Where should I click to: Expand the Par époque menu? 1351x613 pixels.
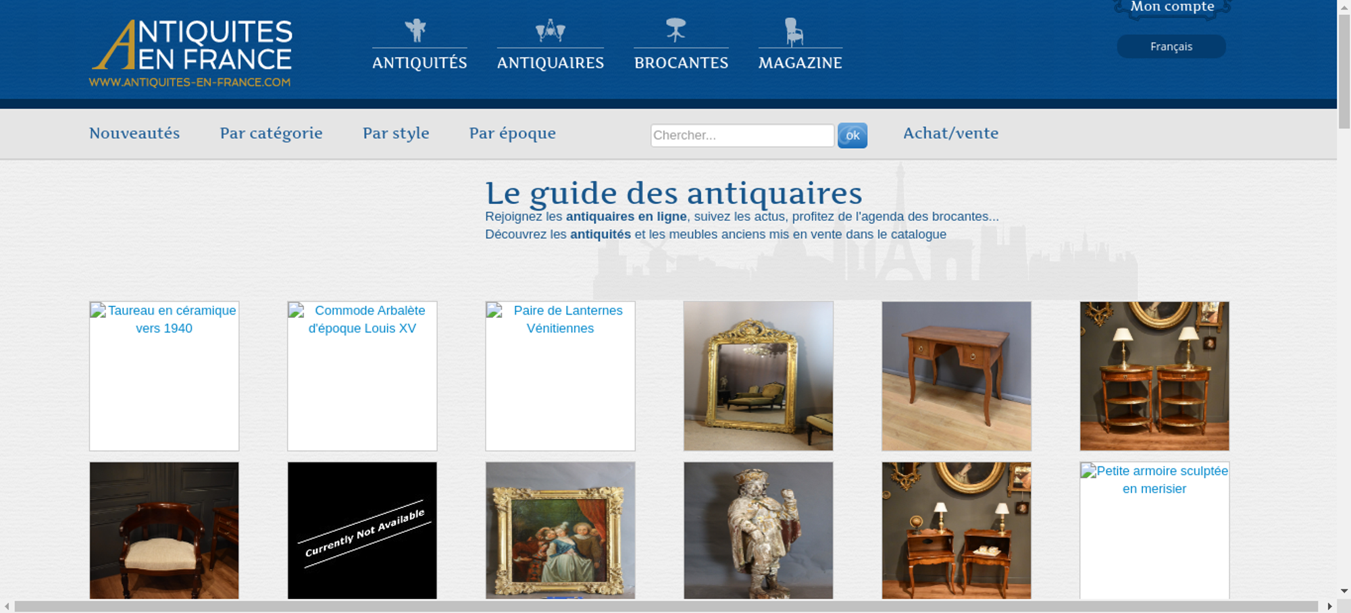coord(512,134)
